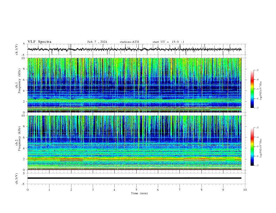Click the 'ch.1(V)' waveform axis label
Viewport: 276px width, 213px height.
click(17, 49)
